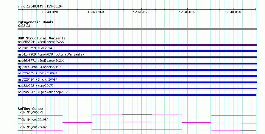Select the blue nsv1018599 variant bar
This screenshot has height=134, width=265.
click(137, 51)
